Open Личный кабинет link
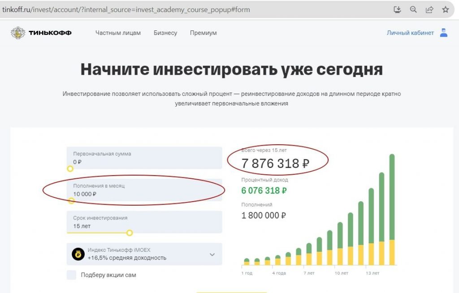The height and width of the screenshot is (293, 459). click(x=410, y=33)
